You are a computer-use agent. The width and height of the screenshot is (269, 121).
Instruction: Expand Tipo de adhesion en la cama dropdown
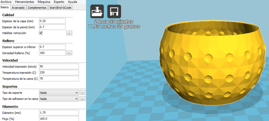pyautogui.click(x=59, y=99)
